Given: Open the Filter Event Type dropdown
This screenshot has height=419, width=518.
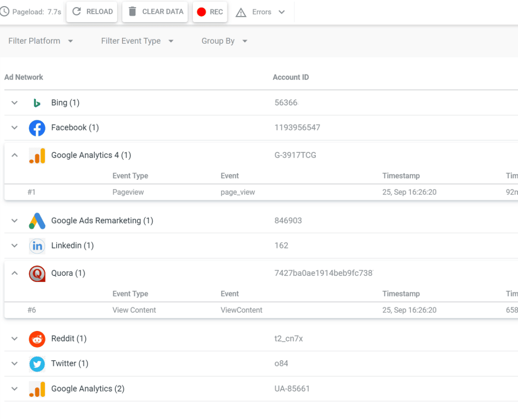Looking at the screenshot, I should (138, 41).
